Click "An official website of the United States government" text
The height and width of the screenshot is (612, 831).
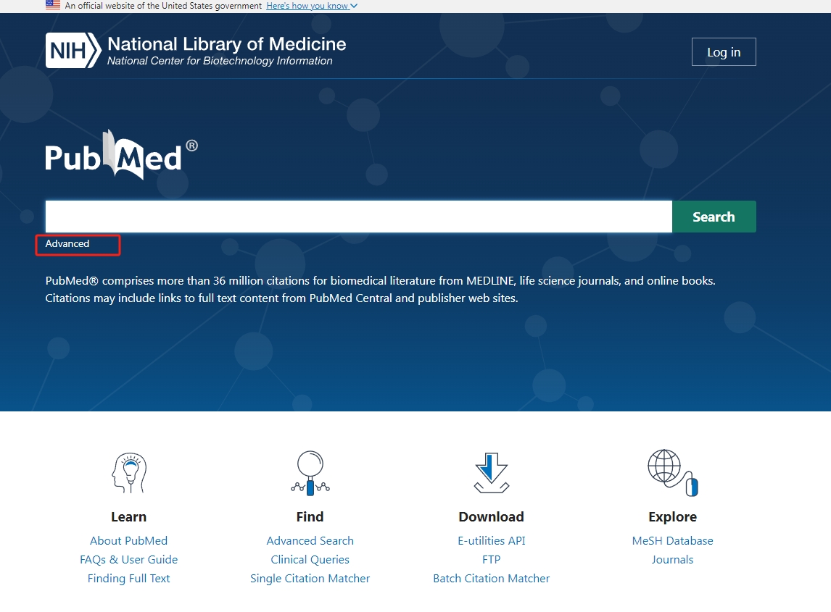pyautogui.click(x=163, y=6)
